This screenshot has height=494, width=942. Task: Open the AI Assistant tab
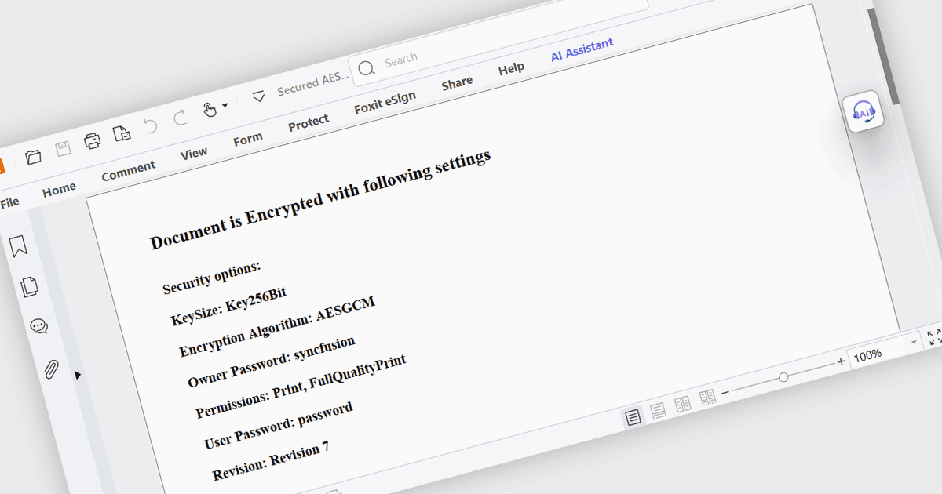click(582, 50)
